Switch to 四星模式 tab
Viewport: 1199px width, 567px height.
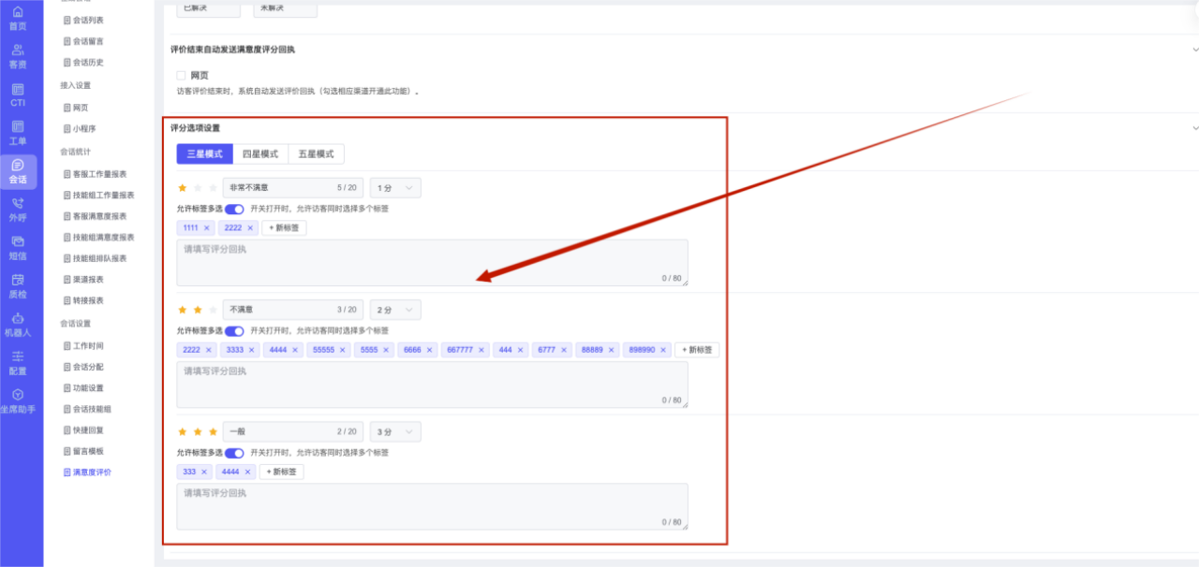click(260, 154)
